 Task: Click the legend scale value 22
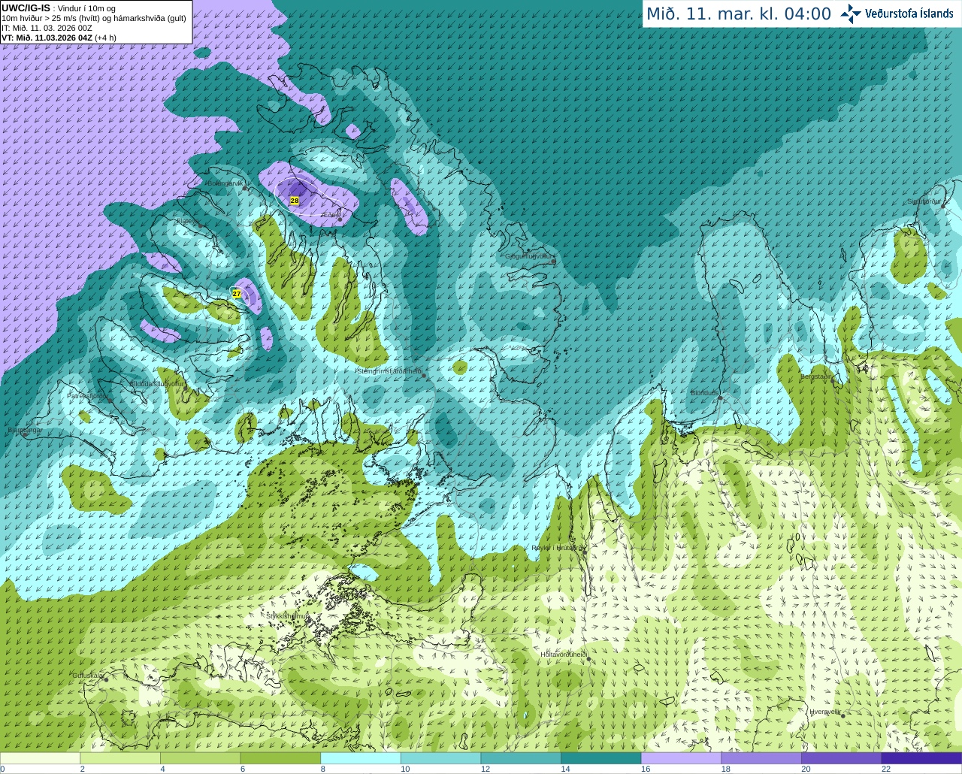[885, 769]
